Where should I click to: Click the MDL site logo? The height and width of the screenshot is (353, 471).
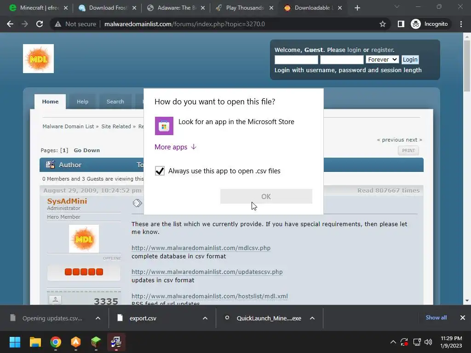[39, 58]
